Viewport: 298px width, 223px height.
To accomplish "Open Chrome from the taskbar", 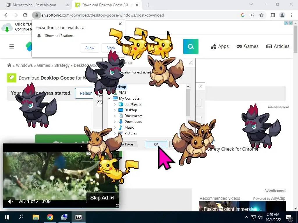I will (x=50, y=217).
